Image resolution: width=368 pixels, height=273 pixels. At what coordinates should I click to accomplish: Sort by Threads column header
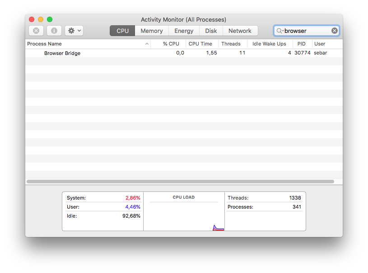point(231,44)
